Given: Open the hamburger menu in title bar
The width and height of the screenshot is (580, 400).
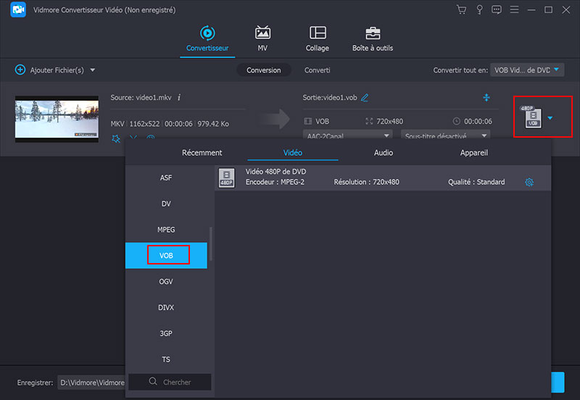Looking at the screenshot, I should coord(513,10).
